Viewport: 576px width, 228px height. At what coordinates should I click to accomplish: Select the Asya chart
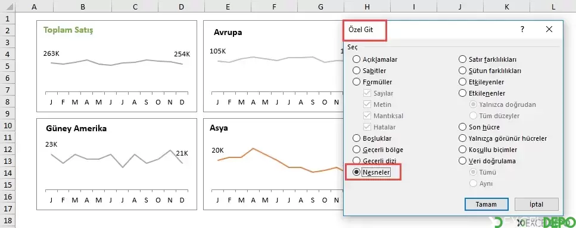[x=273, y=164]
